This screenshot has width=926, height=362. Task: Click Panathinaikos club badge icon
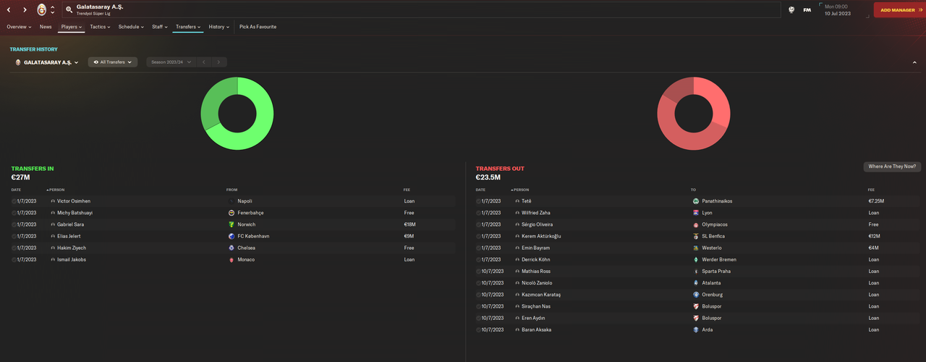(x=696, y=201)
